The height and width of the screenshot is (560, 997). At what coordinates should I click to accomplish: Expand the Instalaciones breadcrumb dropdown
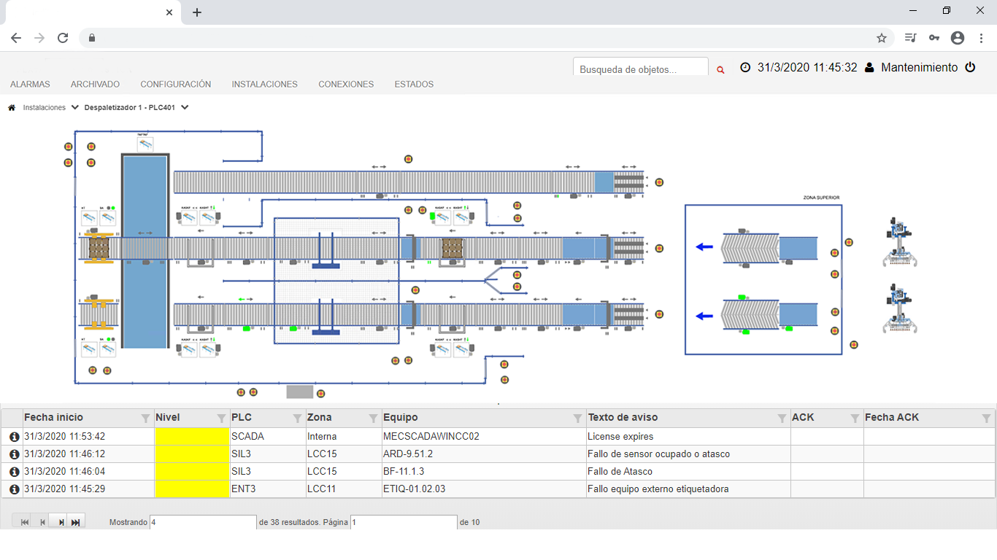click(x=74, y=107)
